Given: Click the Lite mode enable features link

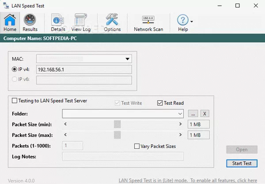Looking at the screenshot, I should [x=188, y=180].
